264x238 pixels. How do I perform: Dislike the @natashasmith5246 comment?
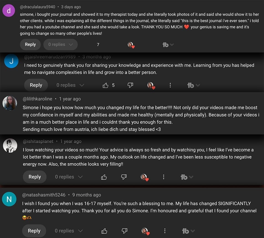[x=124, y=231]
